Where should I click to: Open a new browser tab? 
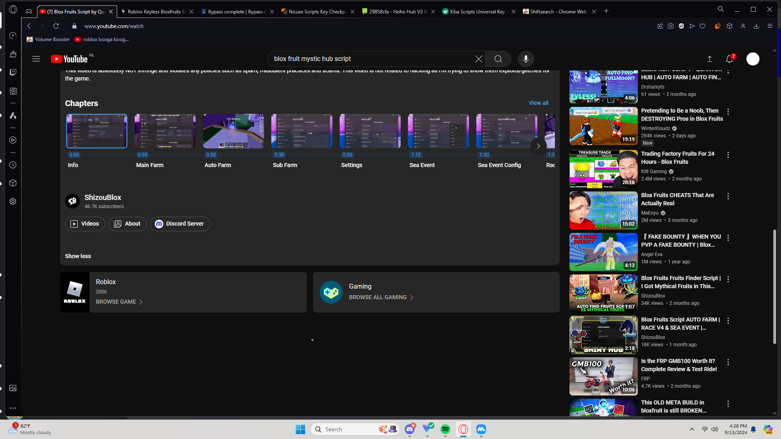click(606, 11)
